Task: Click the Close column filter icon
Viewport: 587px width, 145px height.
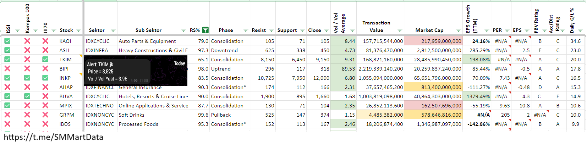Action: pyautogui.click(x=326, y=30)
